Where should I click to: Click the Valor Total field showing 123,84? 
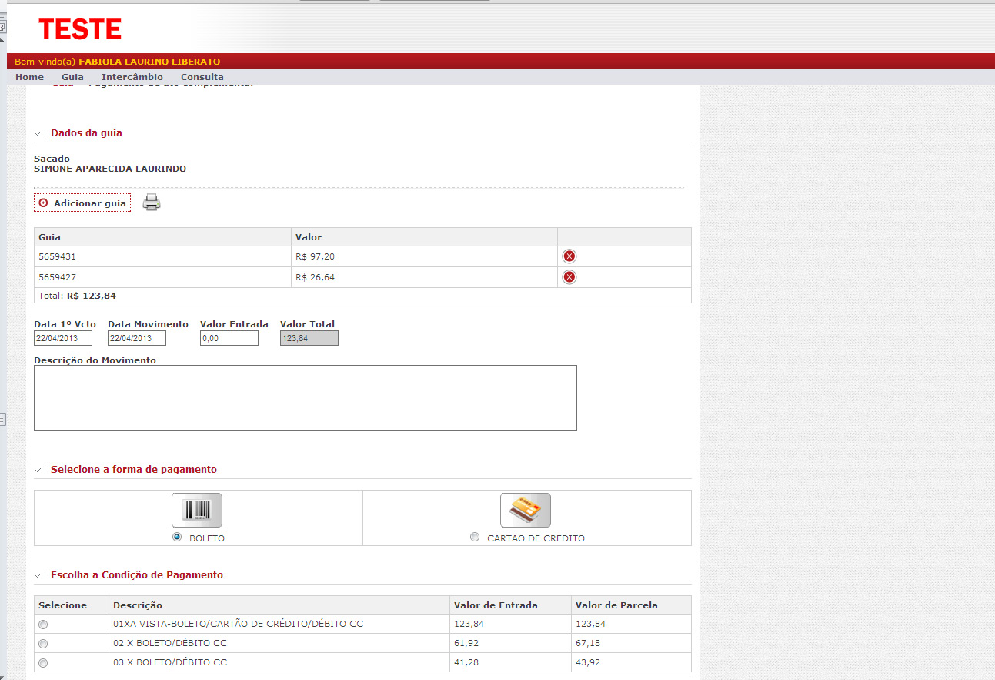tap(309, 338)
